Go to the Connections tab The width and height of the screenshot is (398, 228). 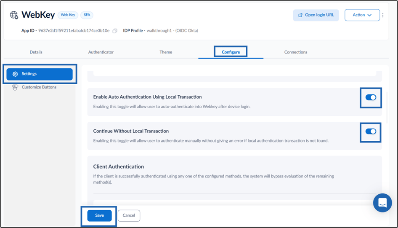296,52
